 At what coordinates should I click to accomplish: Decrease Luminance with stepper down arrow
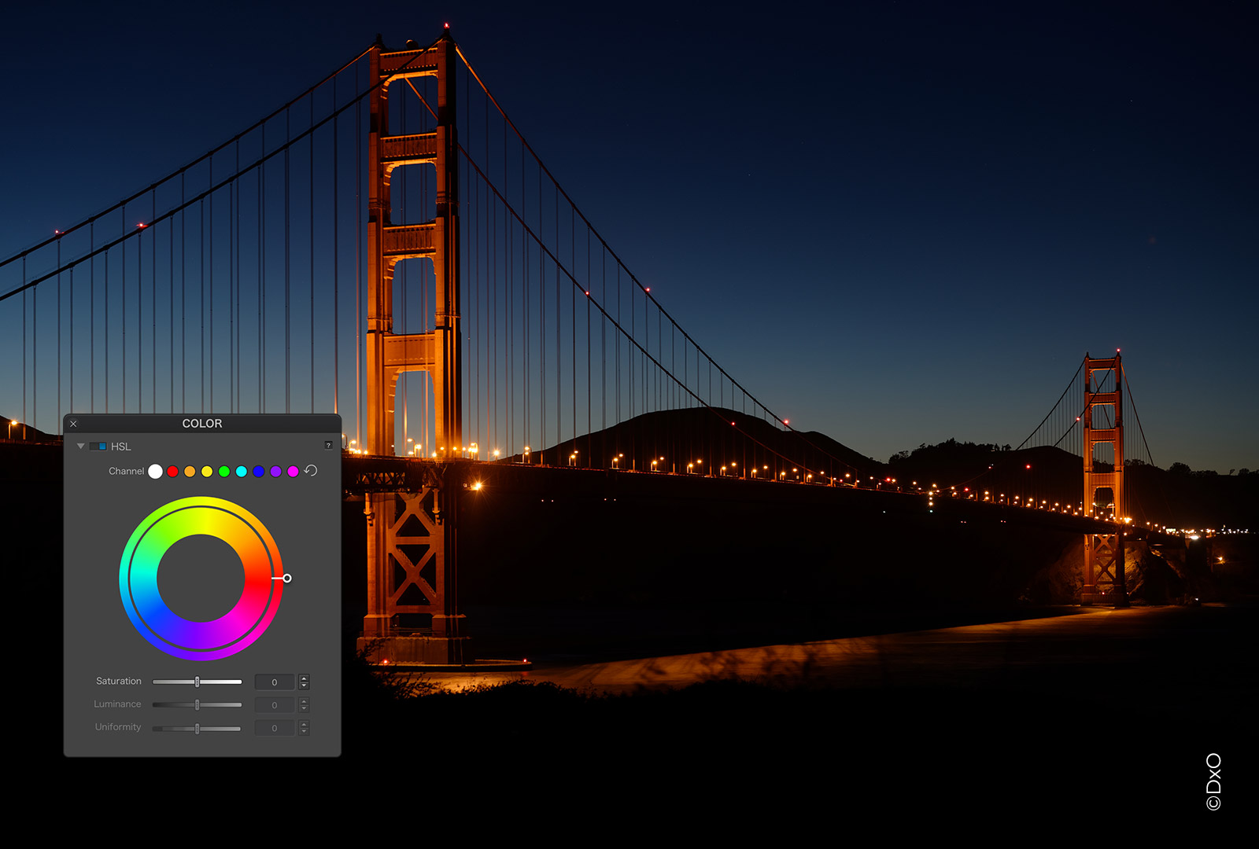point(305,709)
